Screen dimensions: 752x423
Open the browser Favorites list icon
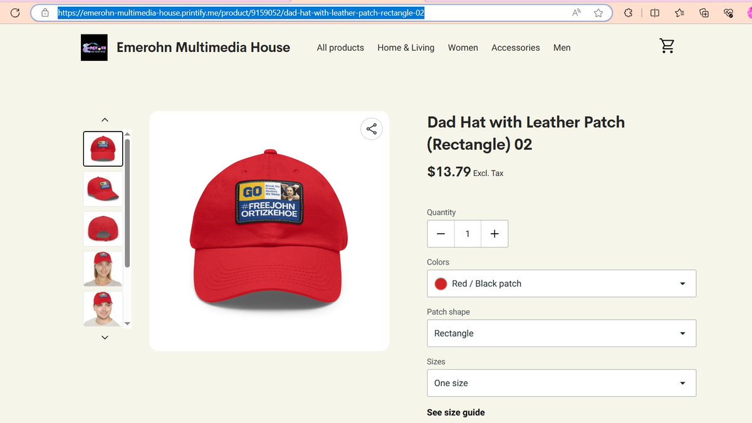pos(679,13)
